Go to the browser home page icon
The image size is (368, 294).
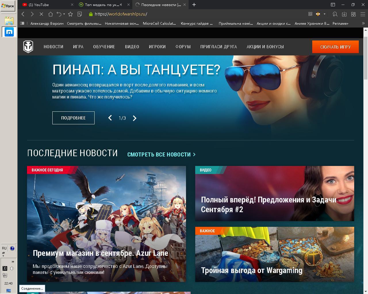[51, 14]
